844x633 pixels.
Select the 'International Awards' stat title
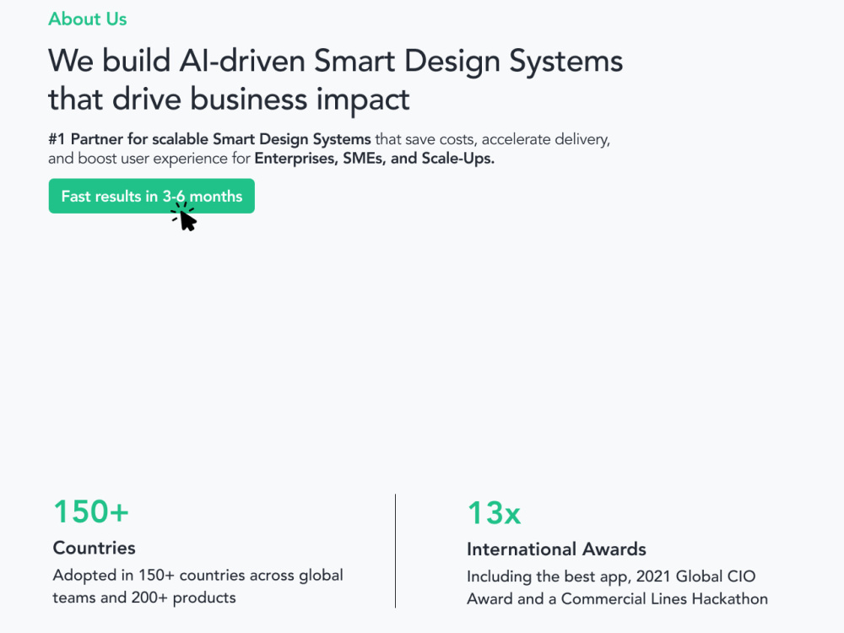pyautogui.click(x=556, y=549)
